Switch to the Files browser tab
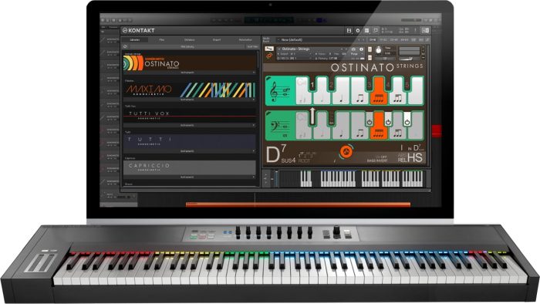540x304 pixels. pyautogui.click(x=162, y=40)
